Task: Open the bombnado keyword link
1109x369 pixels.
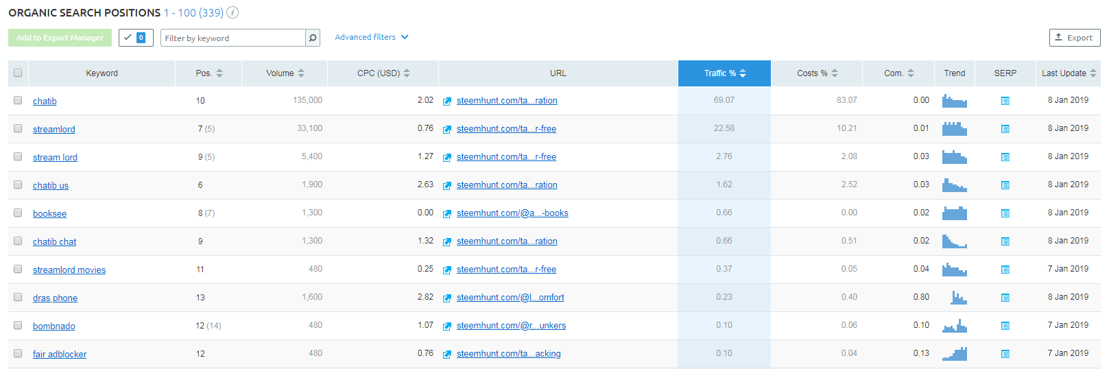Action: 54,326
